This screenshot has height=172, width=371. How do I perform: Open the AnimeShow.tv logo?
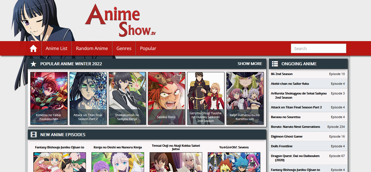pyautogui.click(x=120, y=20)
